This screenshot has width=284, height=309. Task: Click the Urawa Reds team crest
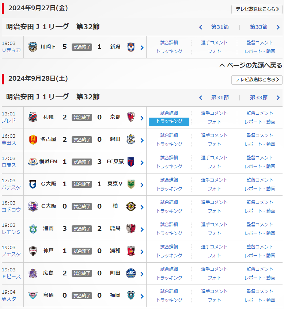(131, 251)
